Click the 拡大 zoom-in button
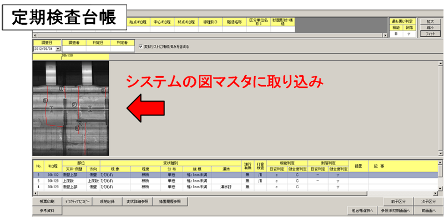The width and height of the screenshot is (444, 217). point(430,22)
